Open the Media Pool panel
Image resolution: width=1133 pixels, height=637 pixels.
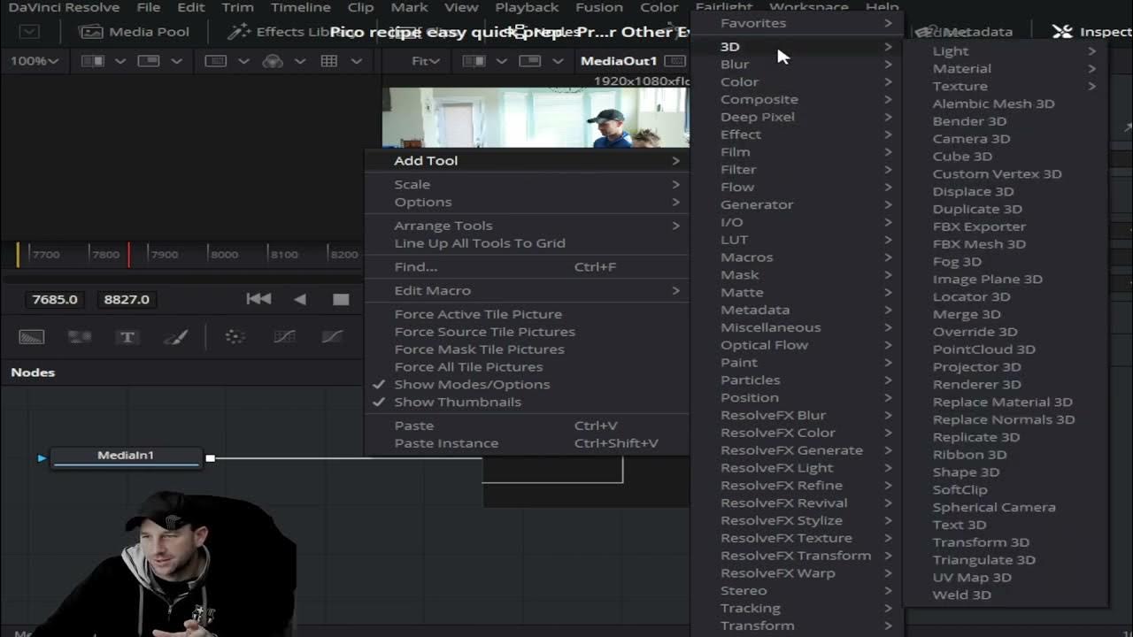(x=134, y=32)
